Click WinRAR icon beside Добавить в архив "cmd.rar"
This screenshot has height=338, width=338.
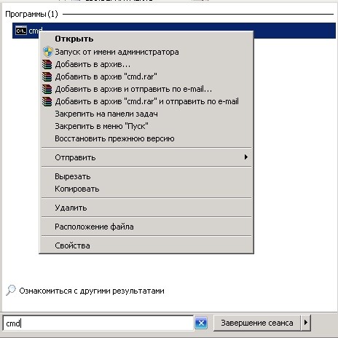47,76
